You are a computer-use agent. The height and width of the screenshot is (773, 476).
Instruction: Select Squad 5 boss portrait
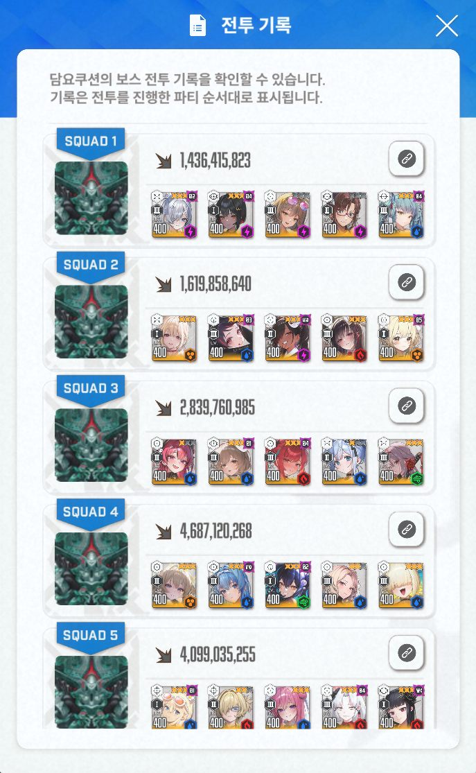91,692
